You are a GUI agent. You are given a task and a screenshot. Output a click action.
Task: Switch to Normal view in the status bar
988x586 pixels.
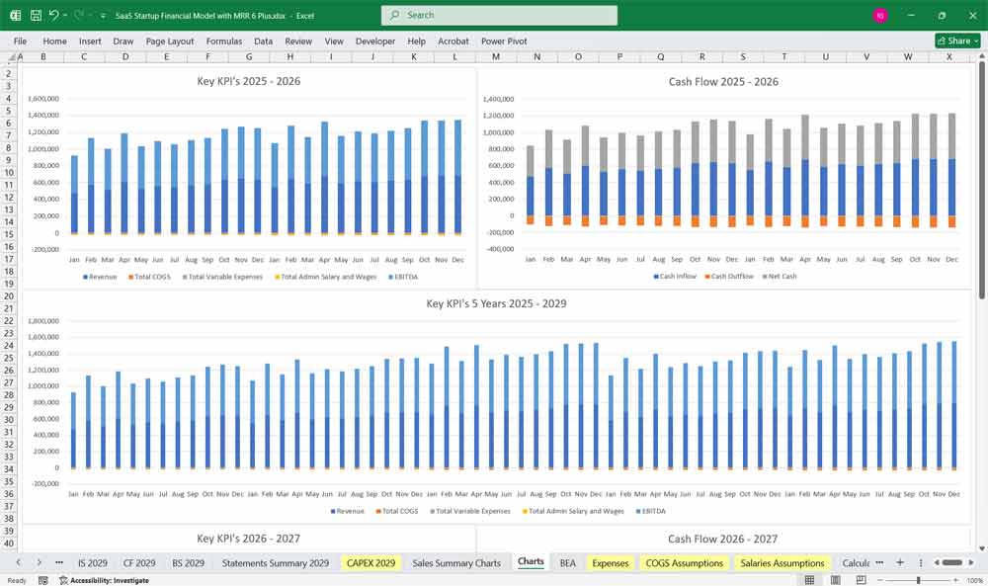810,580
